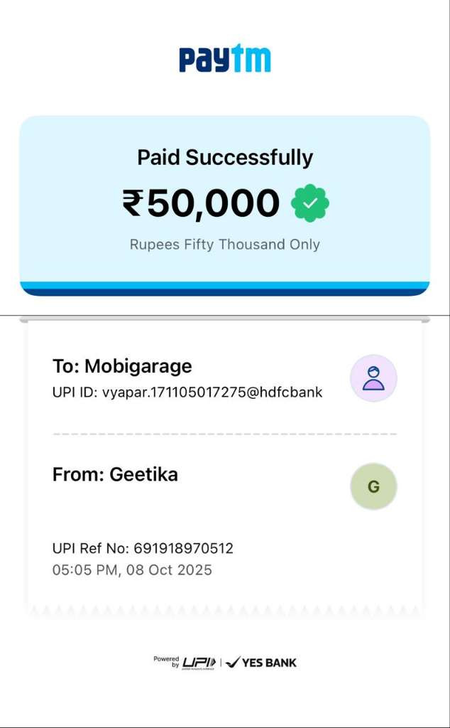Click the From: Geetika sender name
This screenshot has height=728, width=450.
(x=115, y=474)
